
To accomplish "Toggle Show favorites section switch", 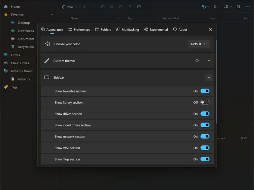I will click(x=205, y=91).
